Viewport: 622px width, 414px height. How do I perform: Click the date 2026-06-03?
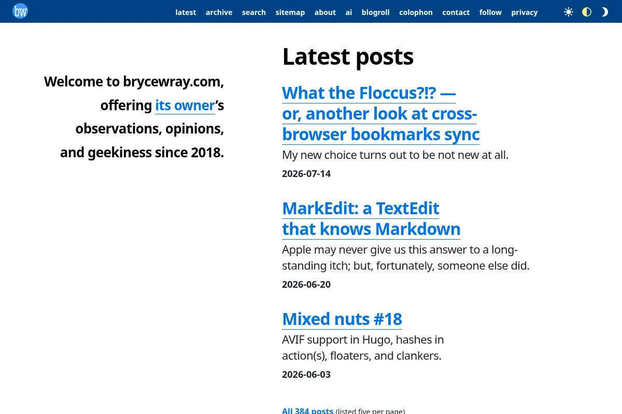[x=306, y=375]
